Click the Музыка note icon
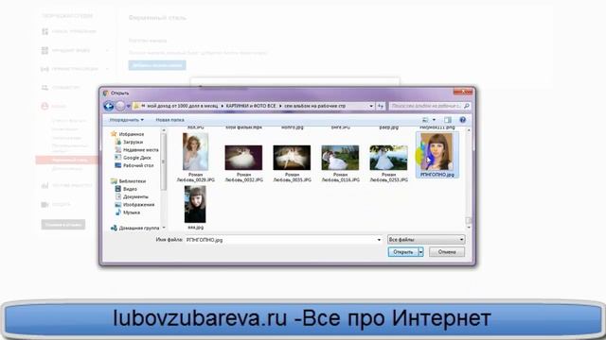Screen dimensions: 606x340 coord(118,212)
